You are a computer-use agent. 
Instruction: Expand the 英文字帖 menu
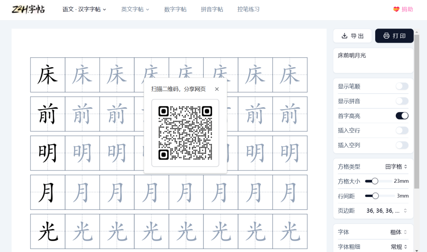point(135,9)
